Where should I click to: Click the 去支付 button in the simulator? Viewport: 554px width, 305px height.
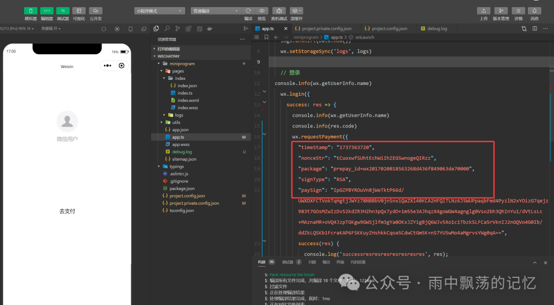tap(67, 211)
